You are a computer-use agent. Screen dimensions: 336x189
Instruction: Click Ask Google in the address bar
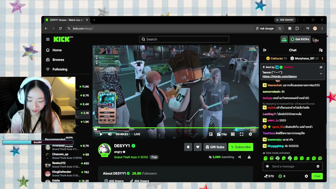(265, 28)
